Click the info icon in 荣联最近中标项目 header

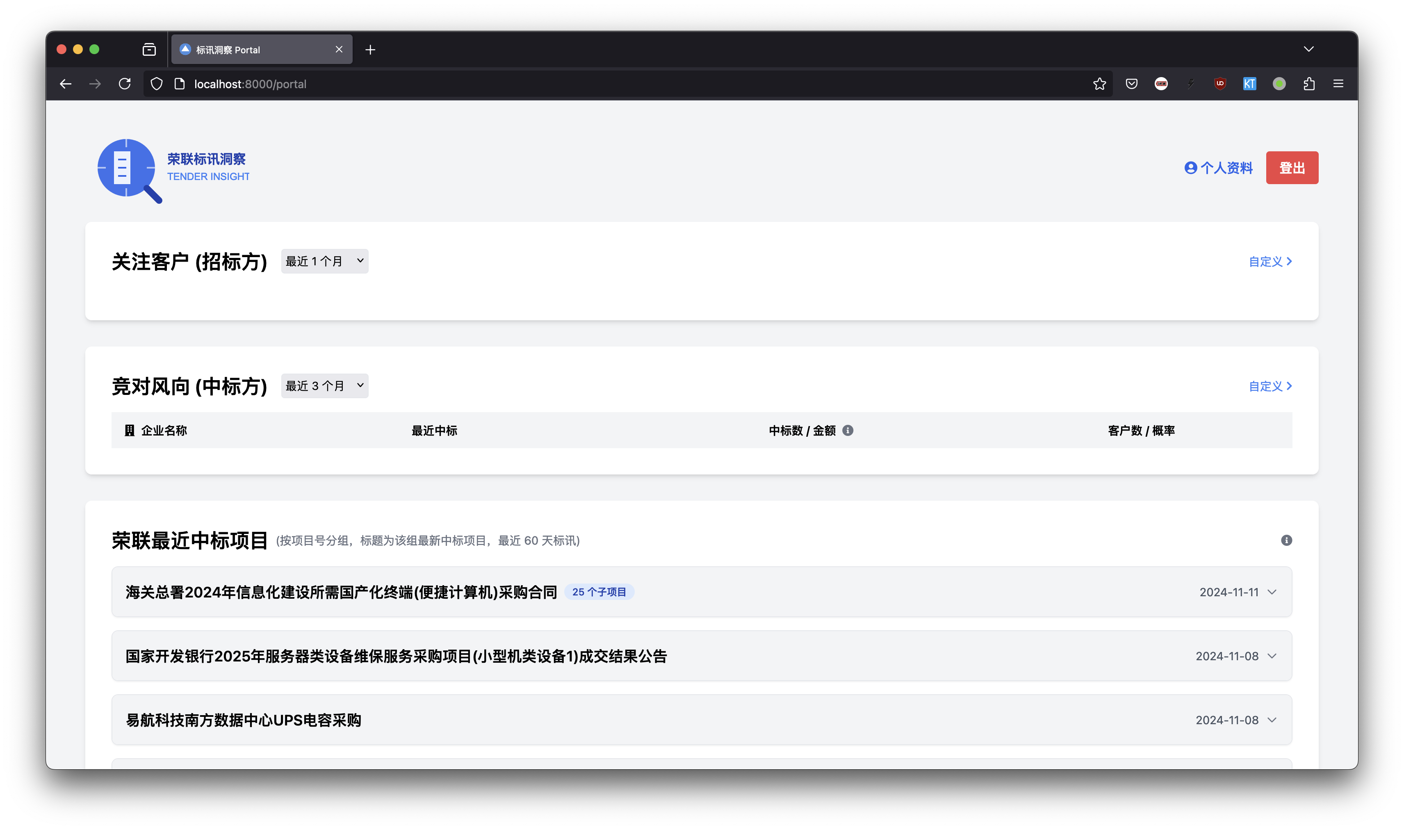click(1286, 540)
